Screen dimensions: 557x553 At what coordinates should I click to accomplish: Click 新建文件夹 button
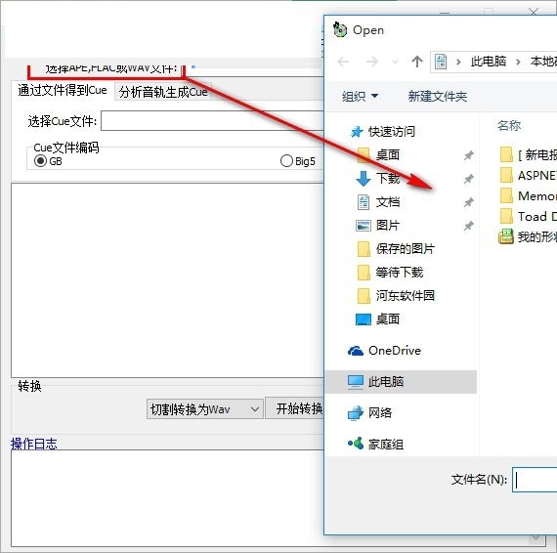coord(437,97)
